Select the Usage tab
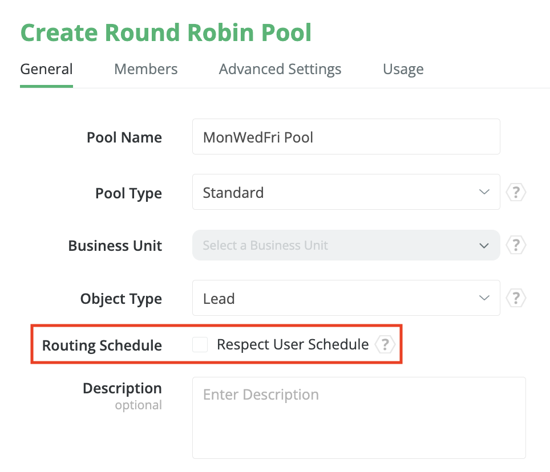The image size is (550, 472). pos(403,70)
